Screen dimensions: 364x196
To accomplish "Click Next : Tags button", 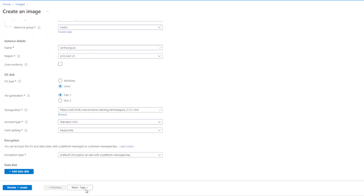I will 80,187.
